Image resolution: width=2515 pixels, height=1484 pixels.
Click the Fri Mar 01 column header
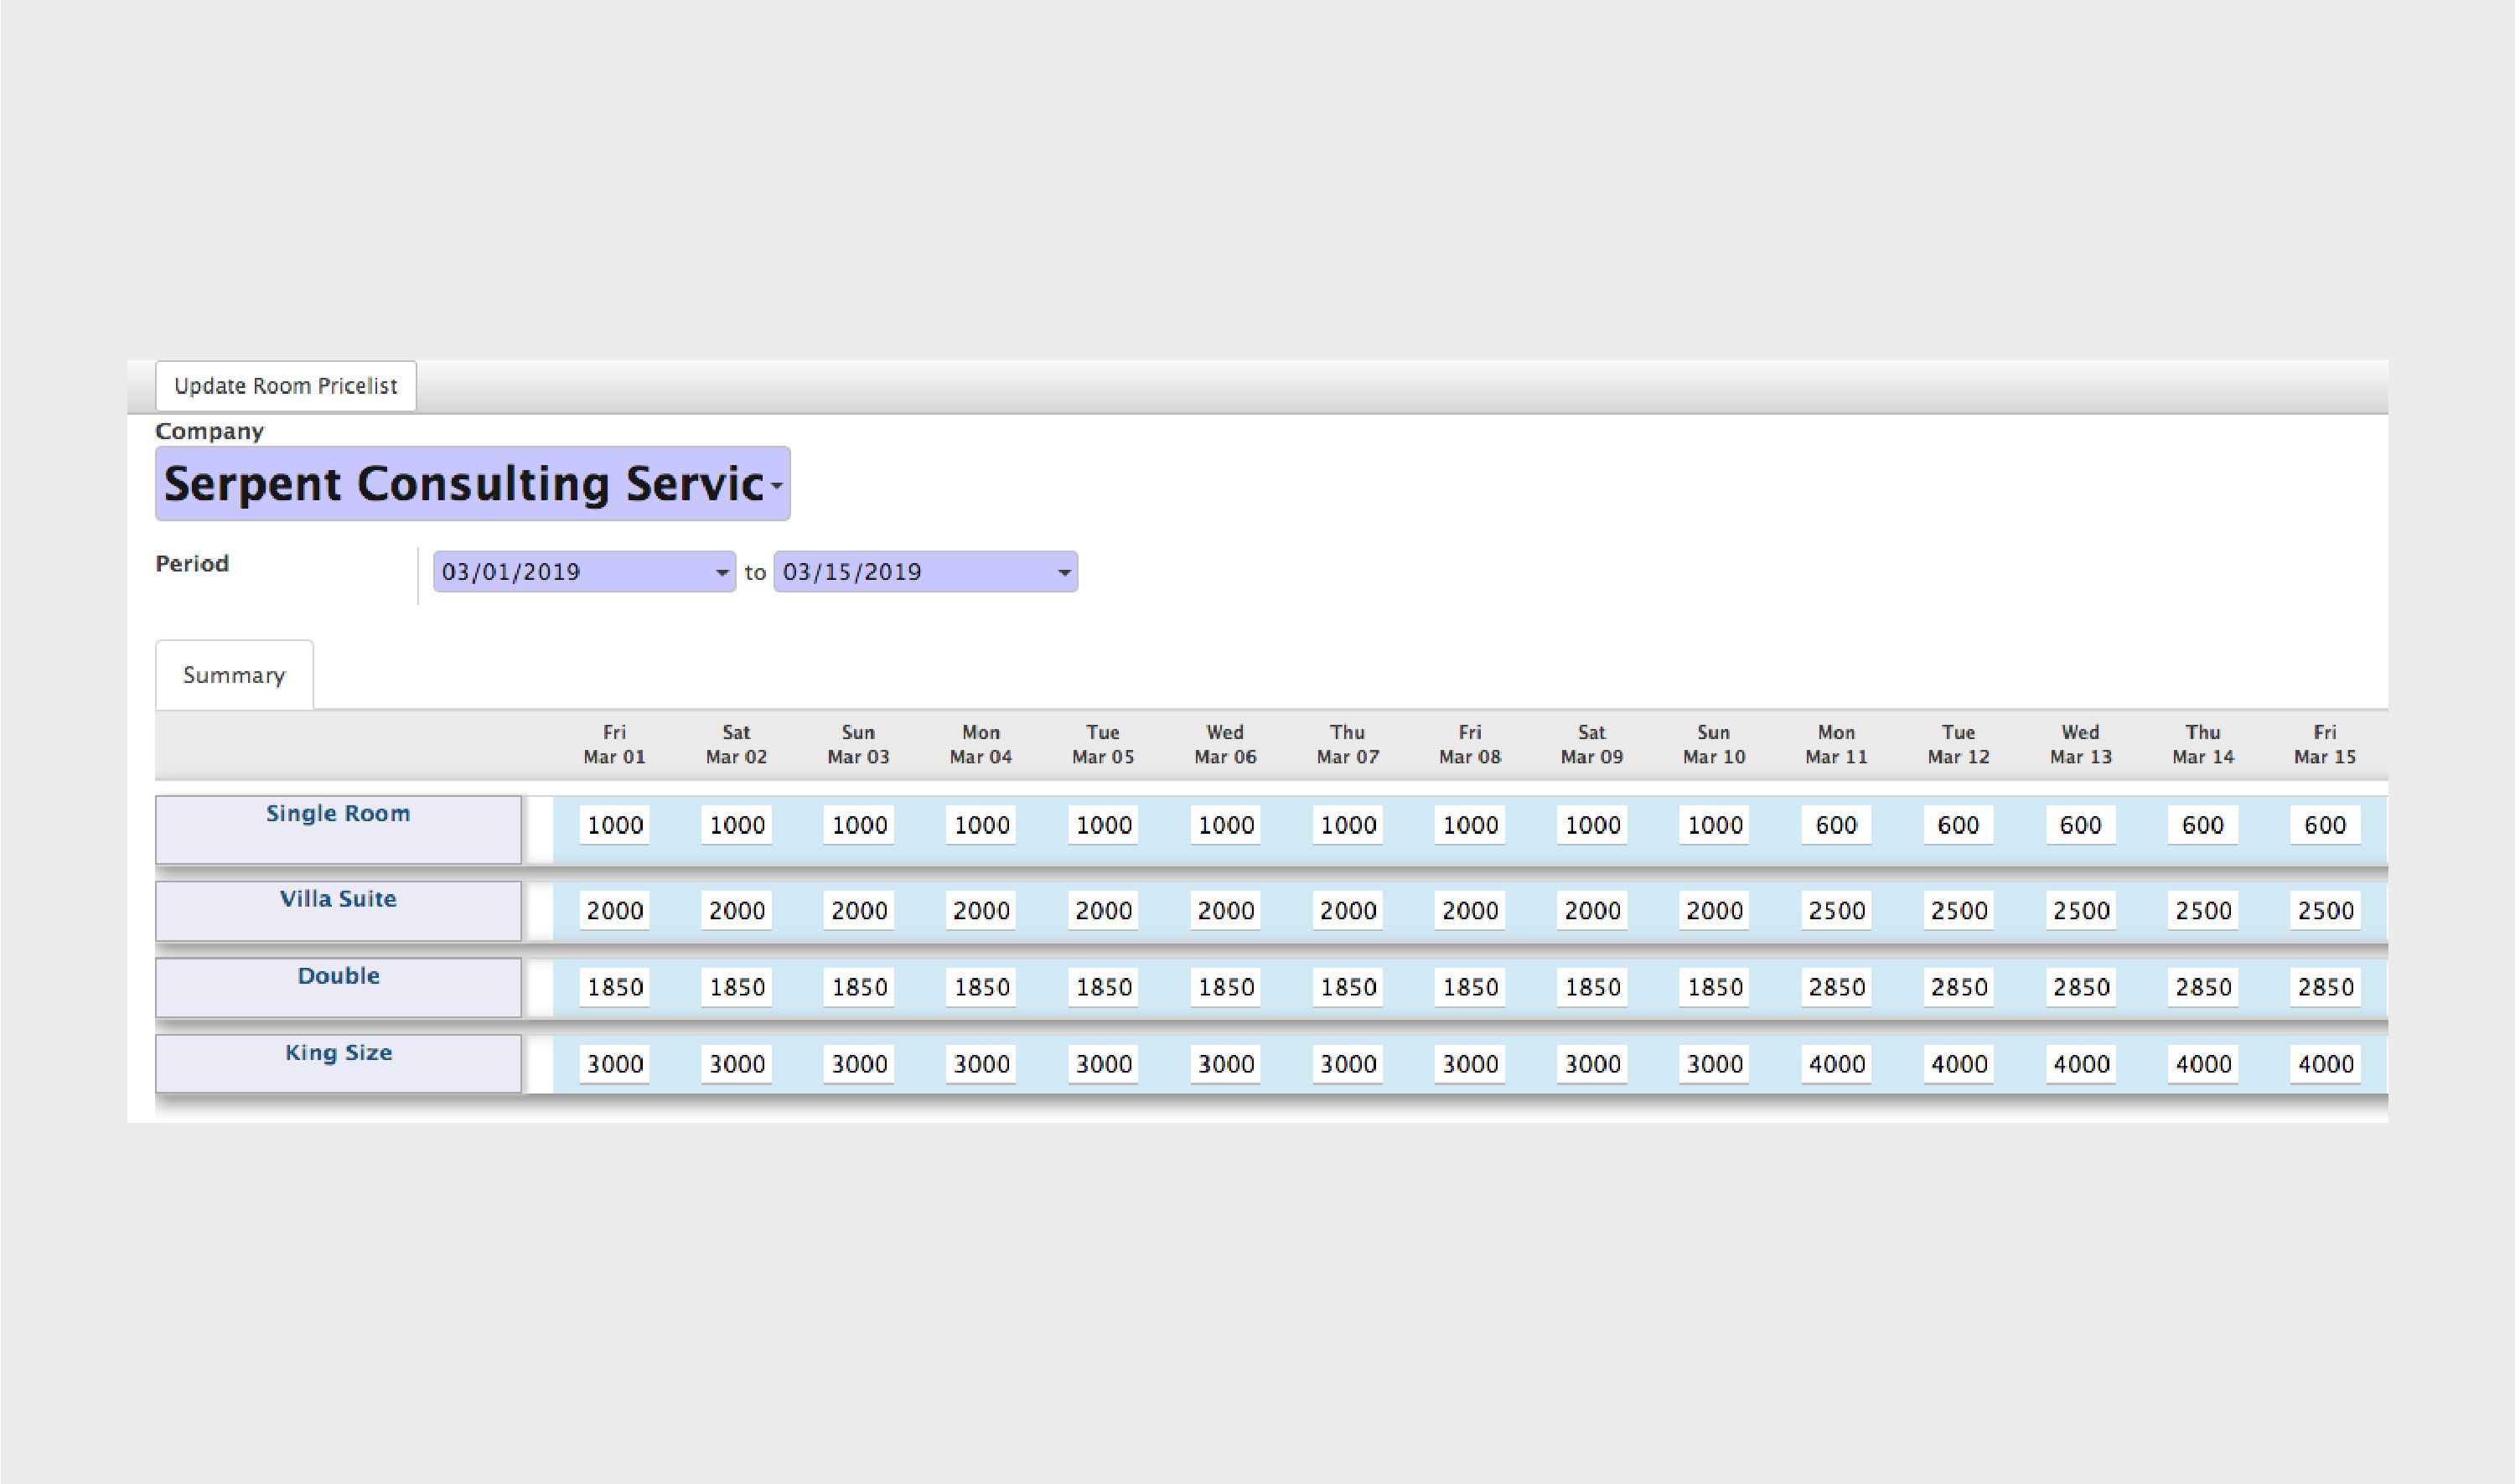point(614,745)
